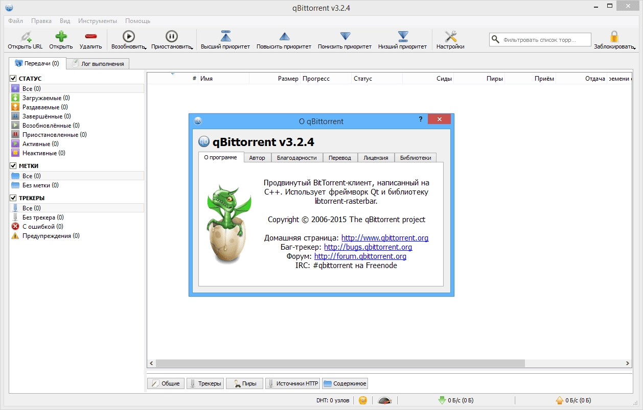643x410 pixels.
Task: Sort by the Сиды column header
Action: 428,79
